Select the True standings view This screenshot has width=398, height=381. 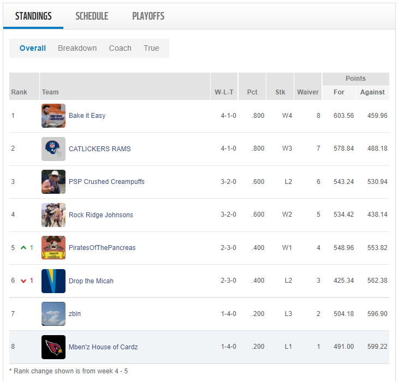(x=151, y=48)
